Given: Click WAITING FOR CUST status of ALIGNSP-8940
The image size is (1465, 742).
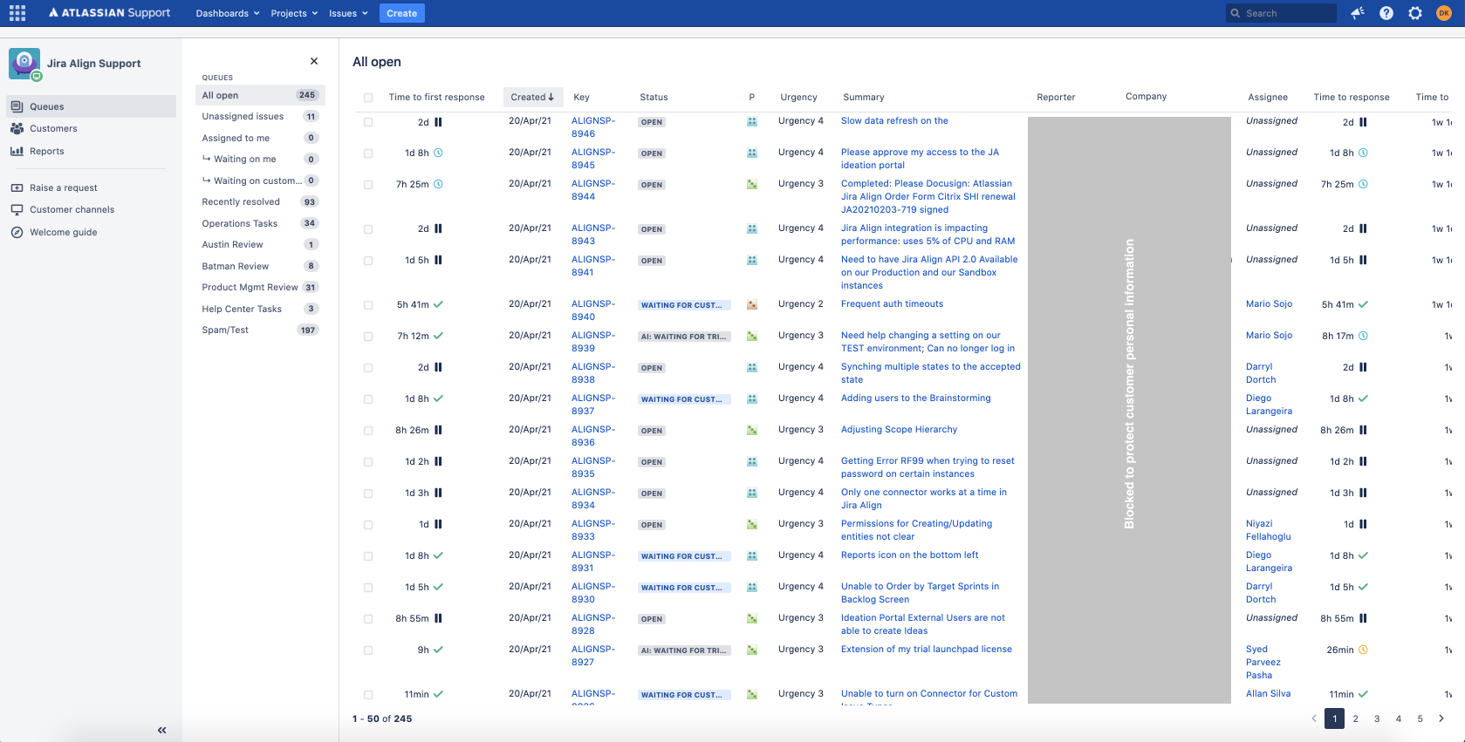Looking at the screenshot, I should pos(682,305).
